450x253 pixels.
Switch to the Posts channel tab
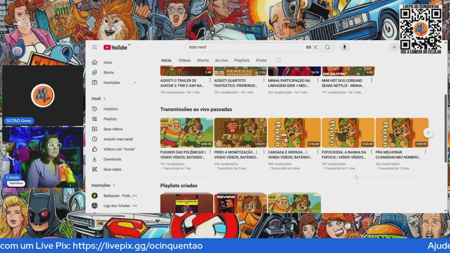tap(261, 60)
